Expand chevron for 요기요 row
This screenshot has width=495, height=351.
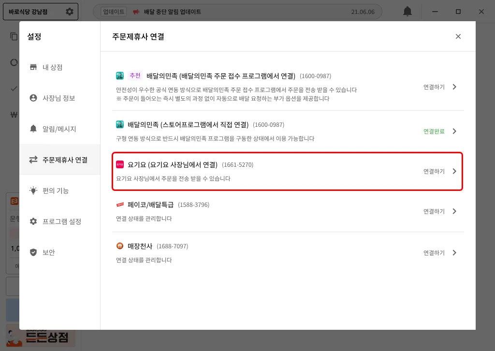(x=454, y=171)
